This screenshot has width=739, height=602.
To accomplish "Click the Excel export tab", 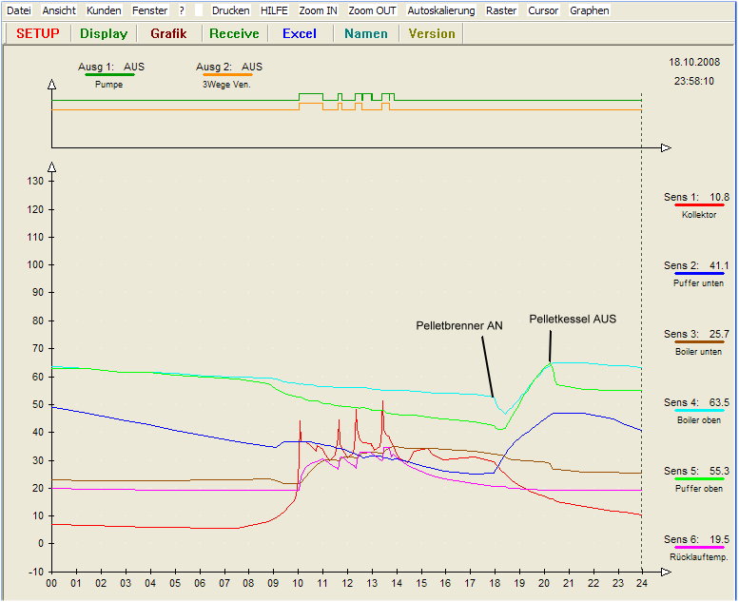I will (x=300, y=33).
